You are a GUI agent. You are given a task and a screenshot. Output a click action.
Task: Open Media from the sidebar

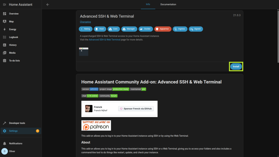point(21,53)
